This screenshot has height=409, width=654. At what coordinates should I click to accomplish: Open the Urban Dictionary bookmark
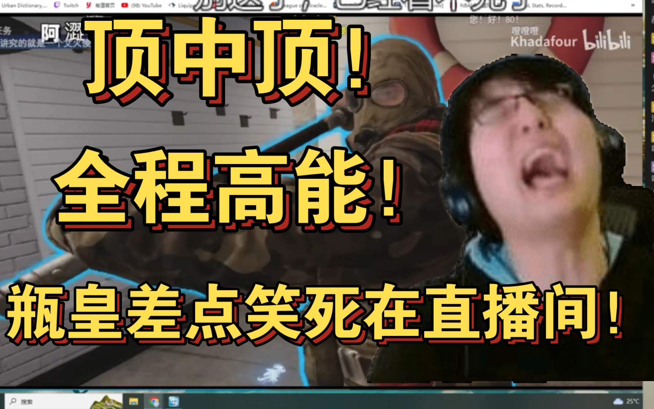(24, 5)
